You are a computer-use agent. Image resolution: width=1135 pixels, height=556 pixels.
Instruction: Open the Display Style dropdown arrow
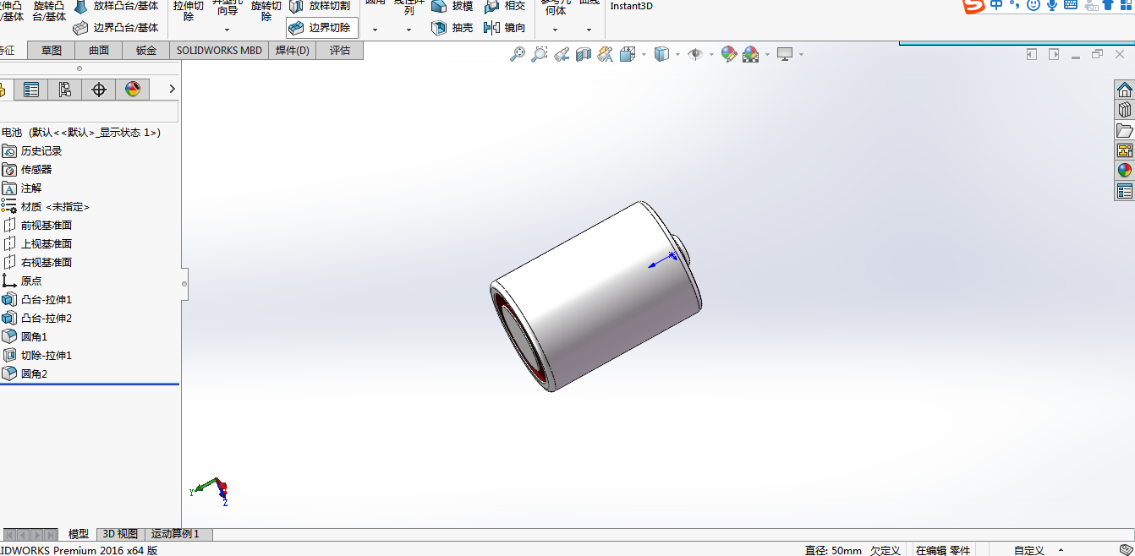tap(678, 55)
